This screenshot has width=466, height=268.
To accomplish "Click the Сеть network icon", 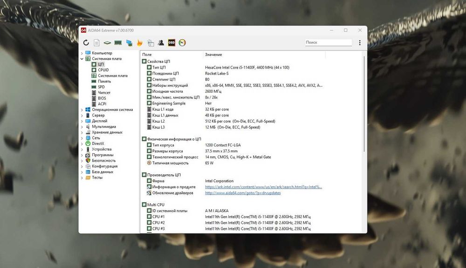I will click(x=88, y=138).
